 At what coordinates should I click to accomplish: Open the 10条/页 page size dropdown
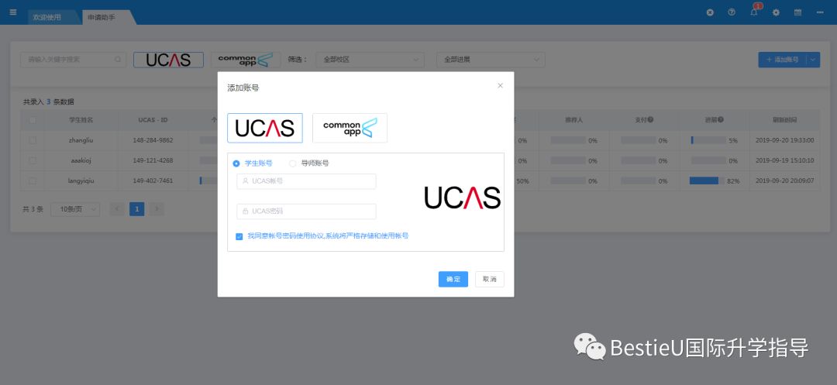click(75, 210)
